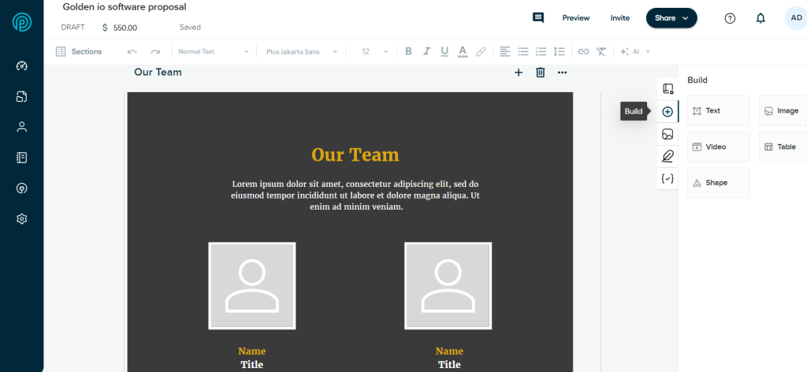
Task: Open the section's more options menu
Action: pyautogui.click(x=562, y=73)
